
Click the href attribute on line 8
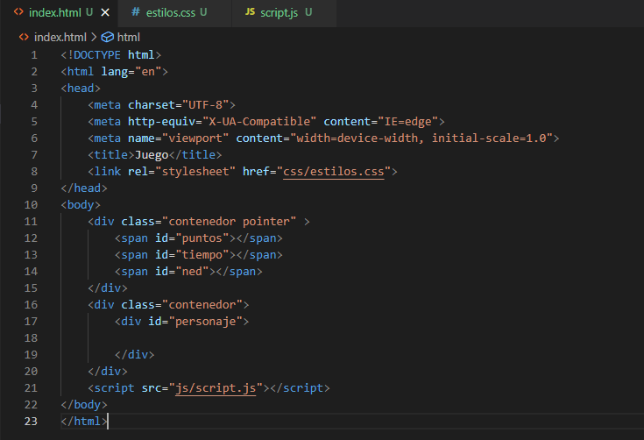click(x=256, y=171)
